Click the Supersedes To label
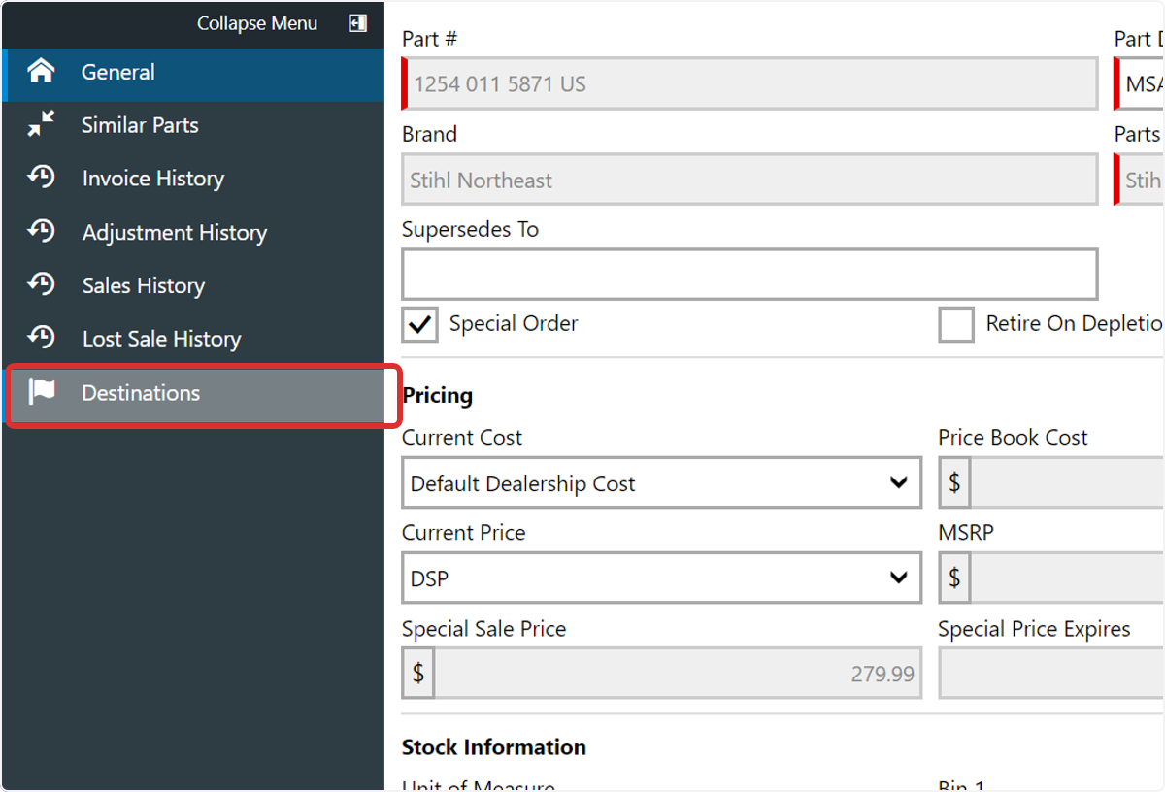This screenshot has height=792, width=1165. (471, 230)
